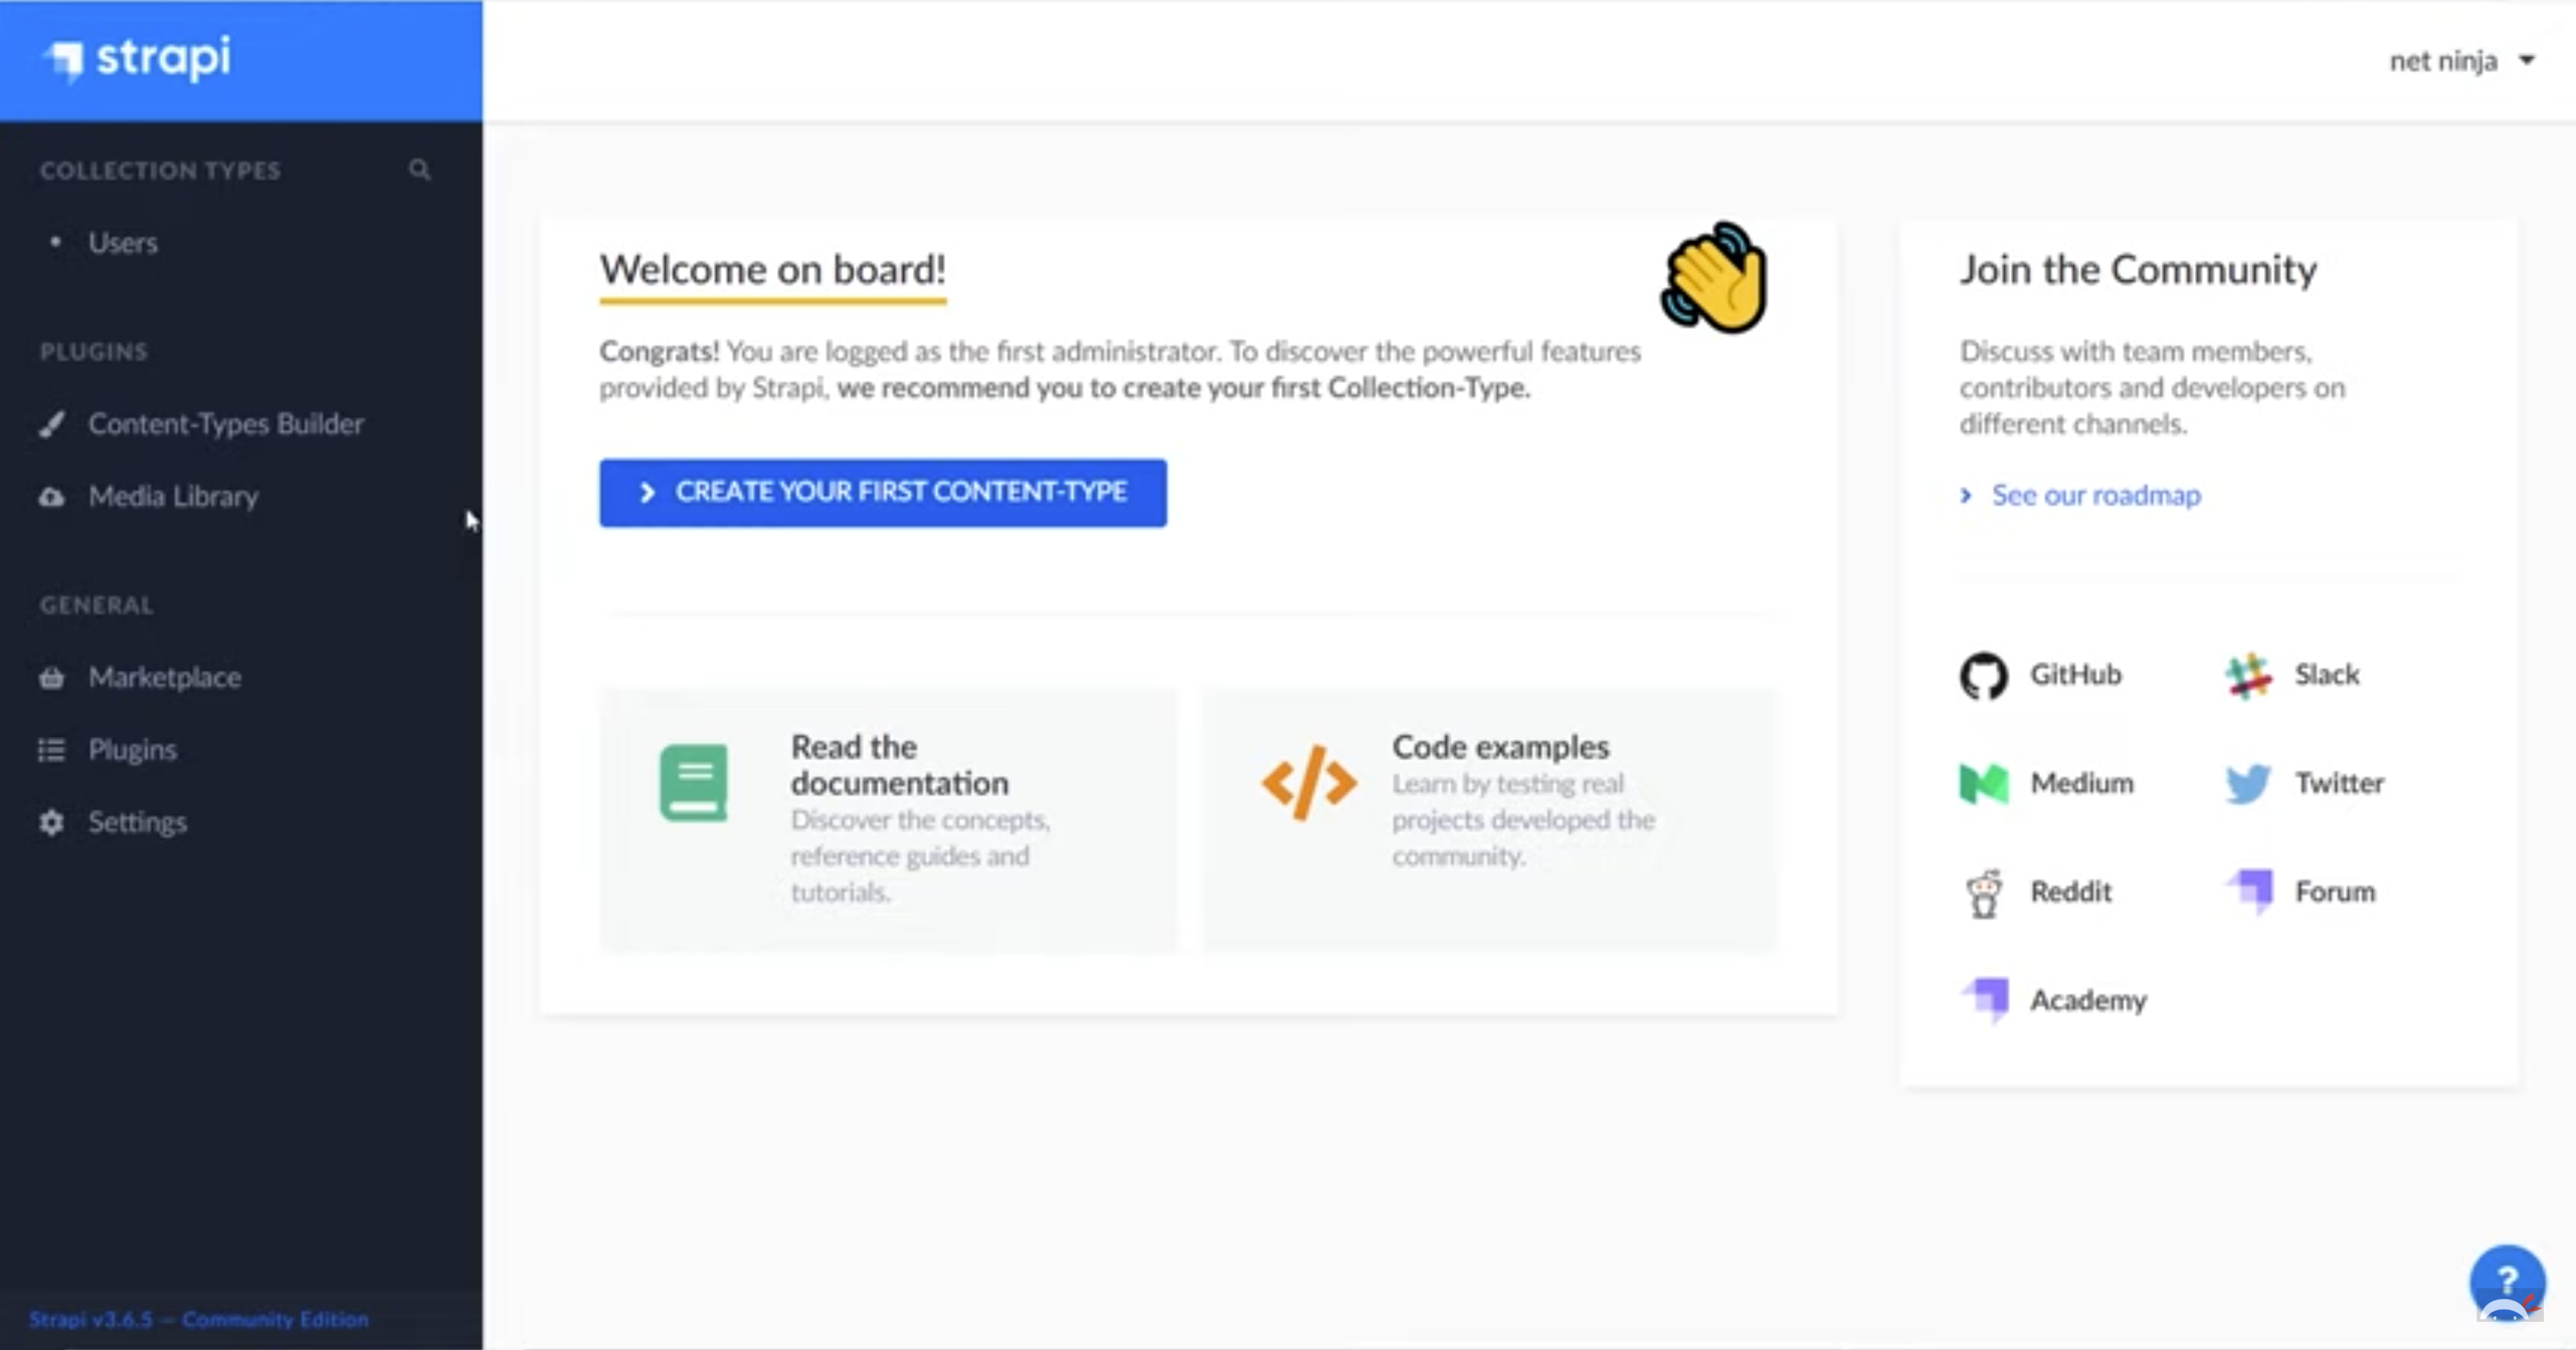Image resolution: width=2576 pixels, height=1350 pixels.
Task: Select Users collection type
Action: point(122,243)
